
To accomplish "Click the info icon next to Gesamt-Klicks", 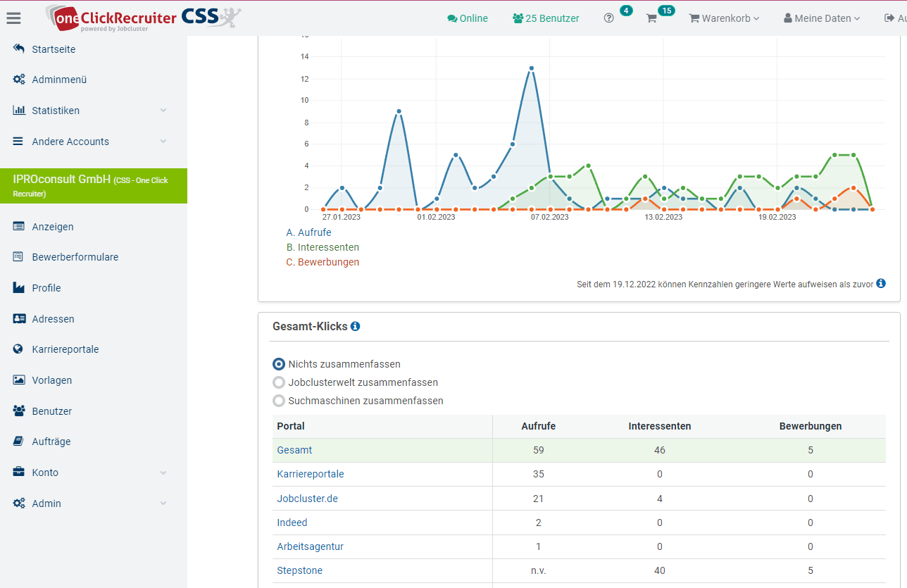I will (356, 326).
